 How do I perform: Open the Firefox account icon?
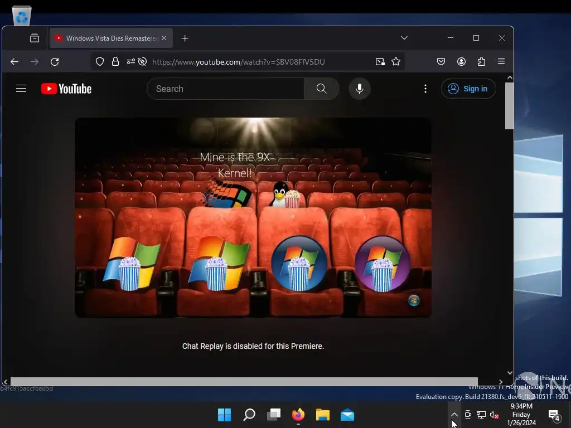[461, 61]
